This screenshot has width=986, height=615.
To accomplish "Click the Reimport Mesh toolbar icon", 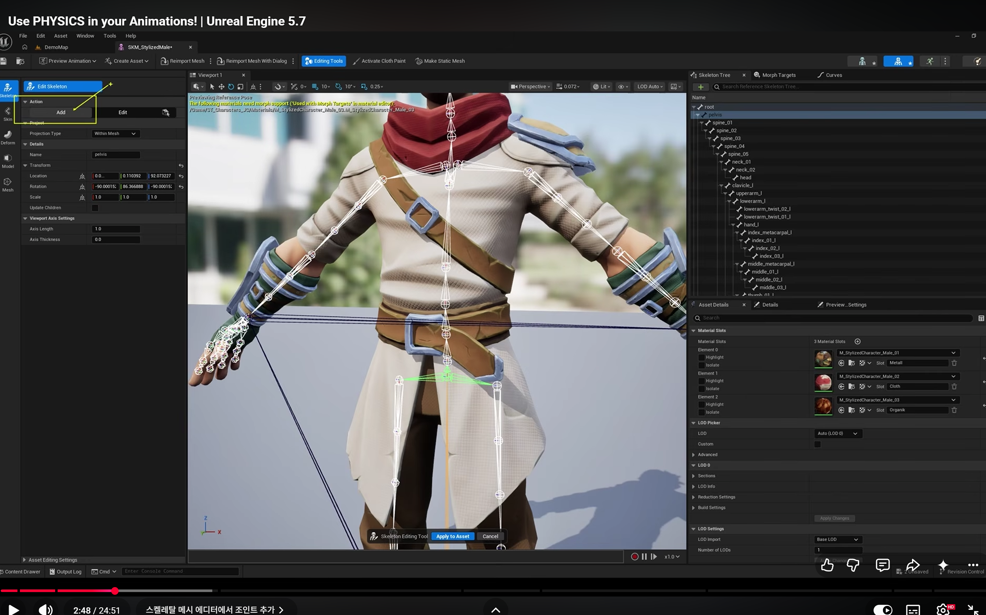I will tap(164, 61).
